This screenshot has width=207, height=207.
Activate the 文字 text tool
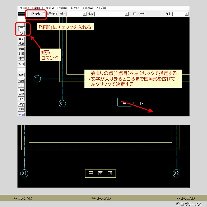coord(21,39)
